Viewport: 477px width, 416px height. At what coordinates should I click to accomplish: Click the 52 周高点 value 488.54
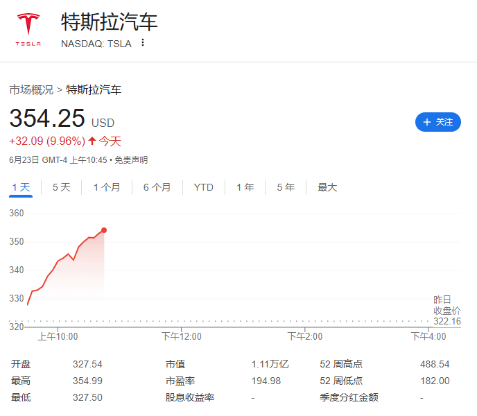[x=435, y=364]
